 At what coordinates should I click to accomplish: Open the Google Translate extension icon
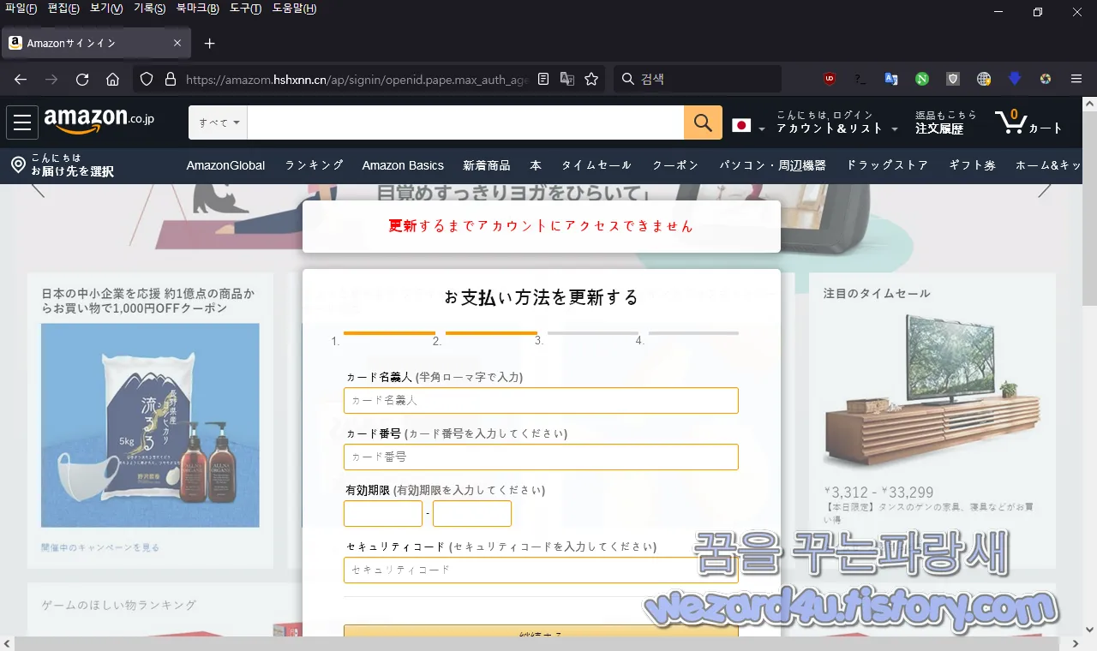click(891, 79)
